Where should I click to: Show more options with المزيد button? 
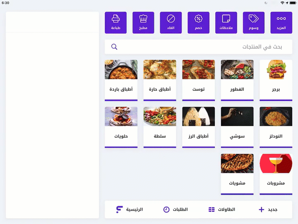281,23
